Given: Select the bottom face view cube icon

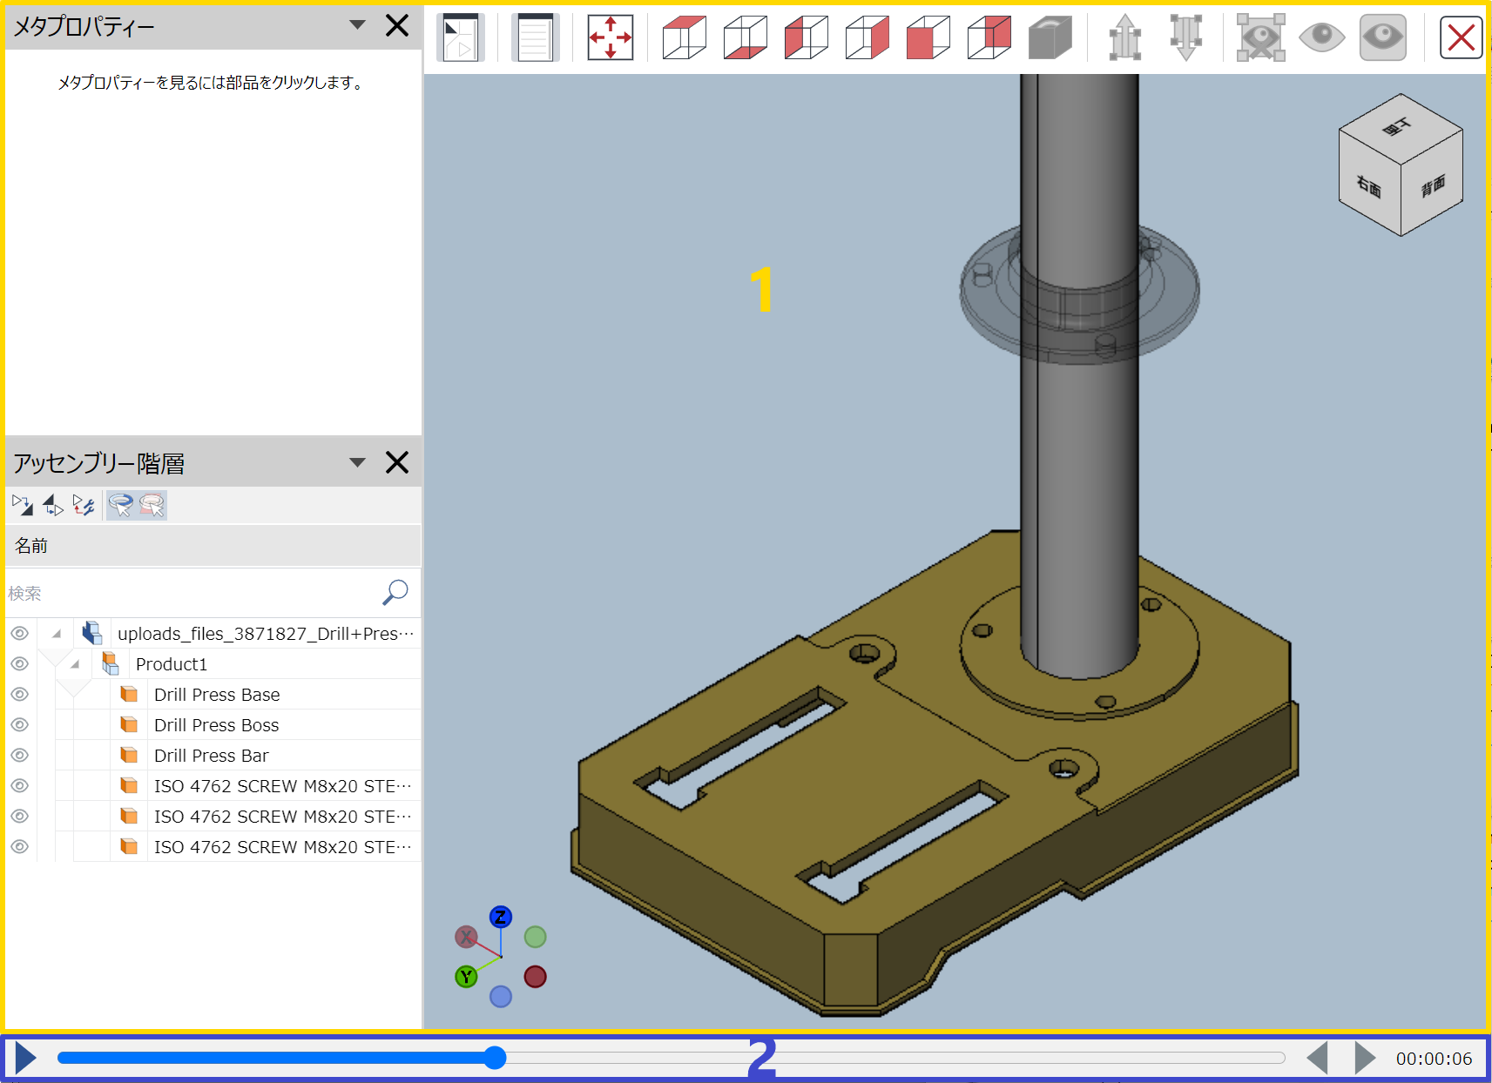Looking at the screenshot, I should point(745,38).
